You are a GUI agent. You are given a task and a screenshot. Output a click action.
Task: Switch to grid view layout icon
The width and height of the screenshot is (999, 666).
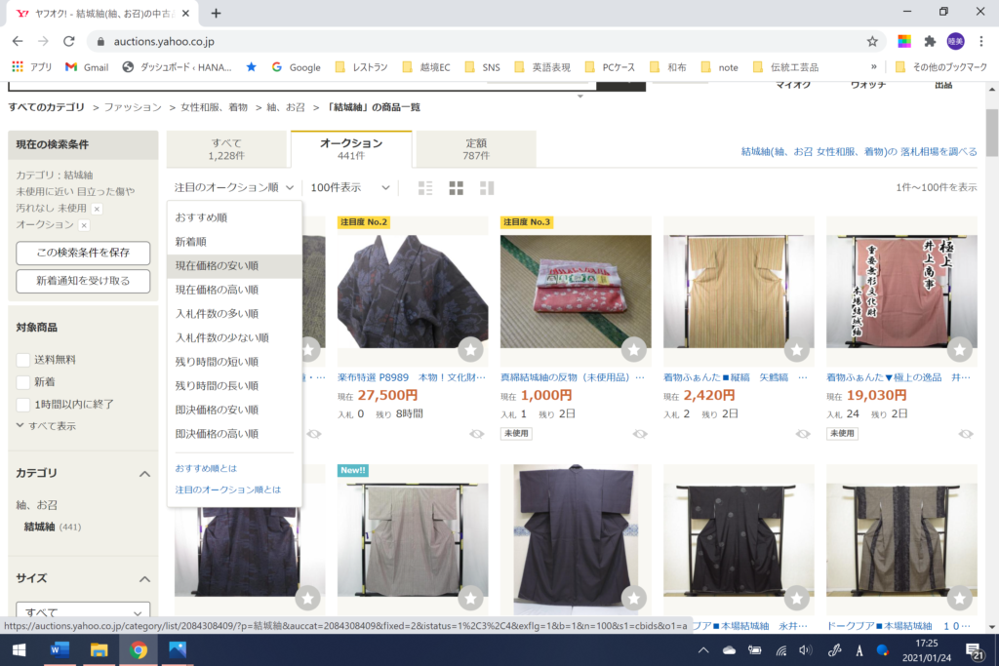[457, 188]
